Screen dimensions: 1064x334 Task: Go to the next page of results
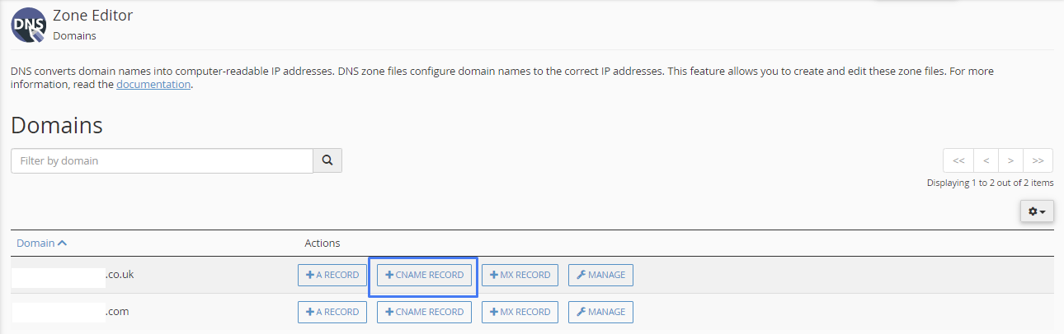1010,160
